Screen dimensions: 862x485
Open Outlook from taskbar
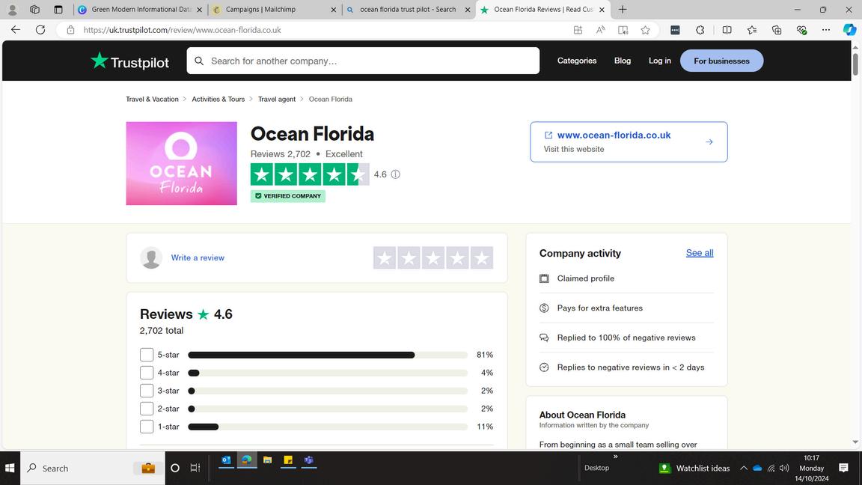pos(226,460)
